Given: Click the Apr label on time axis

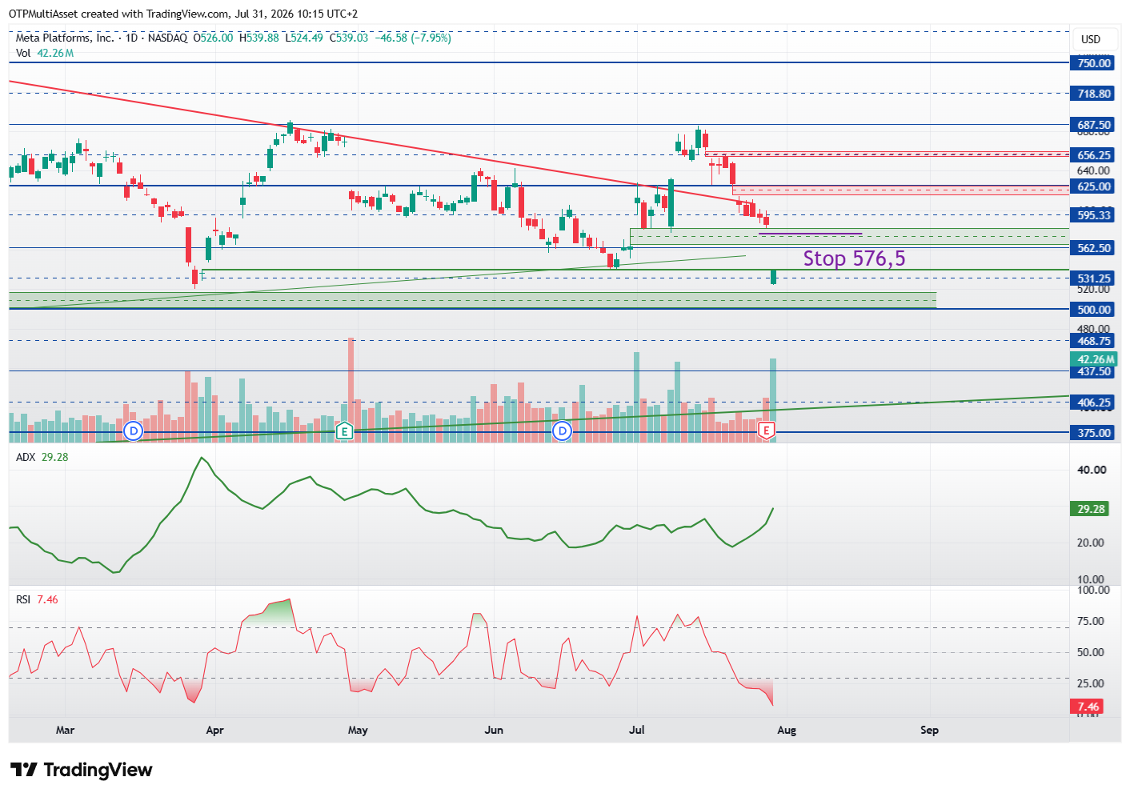Looking at the screenshot, I should coord(214,730).
